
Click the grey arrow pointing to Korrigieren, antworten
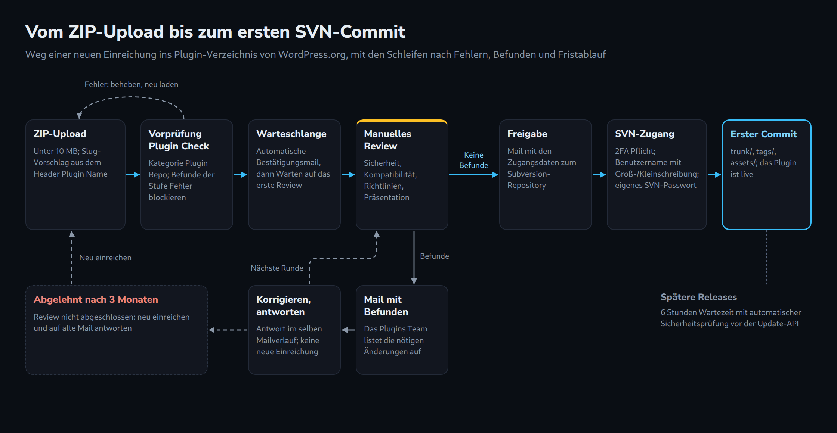[x=348, y=330]
